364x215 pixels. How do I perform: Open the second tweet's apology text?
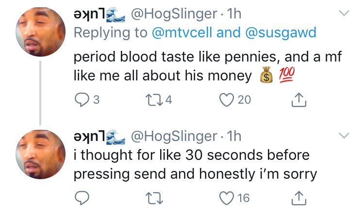pyautogui.click(x=194, y=165)
